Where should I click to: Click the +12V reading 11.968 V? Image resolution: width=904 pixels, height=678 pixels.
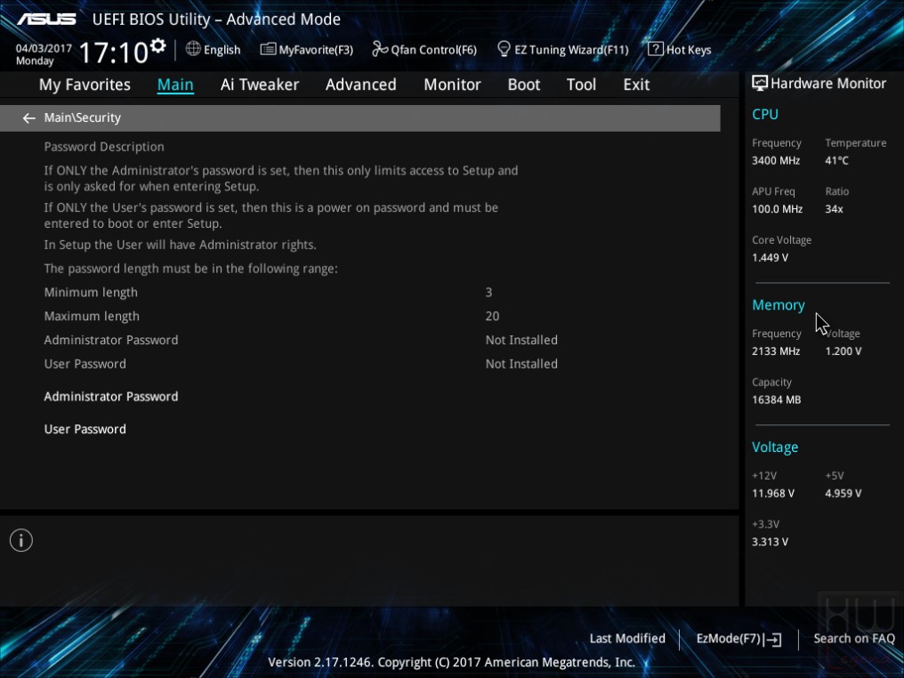click(773, 494)
